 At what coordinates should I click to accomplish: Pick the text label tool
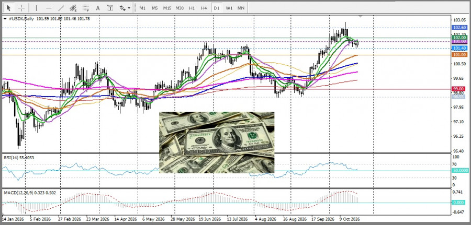pyautogui.click(x=110, y=8)
